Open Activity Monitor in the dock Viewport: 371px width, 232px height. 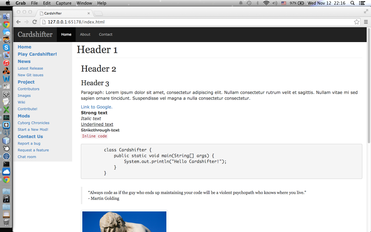pos(6,117)
